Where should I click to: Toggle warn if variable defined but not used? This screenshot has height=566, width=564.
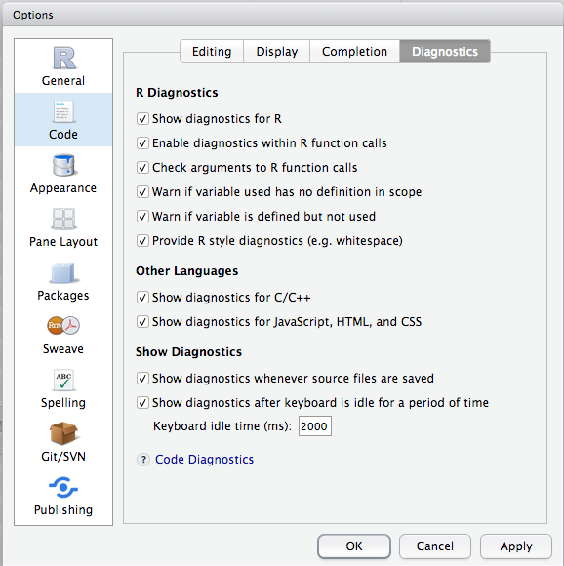click(142, 217)
